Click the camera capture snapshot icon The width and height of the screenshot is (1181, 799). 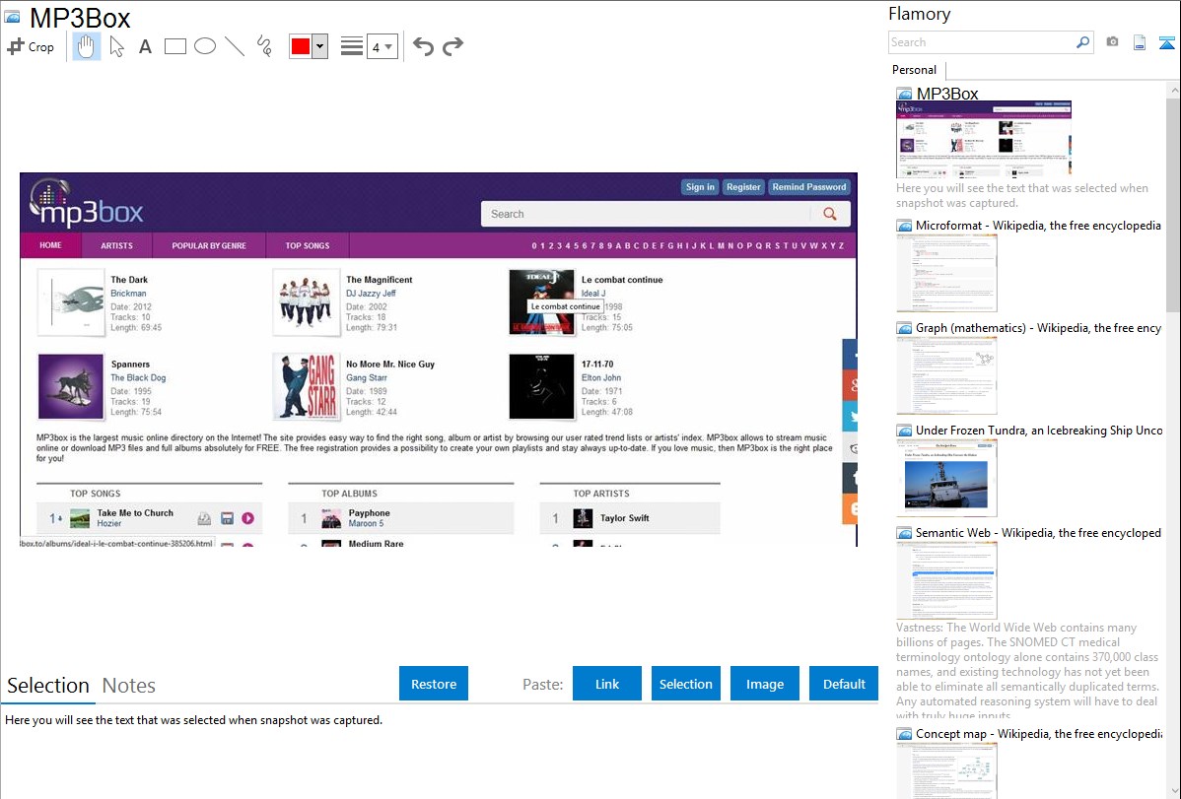coord(1112,42)
